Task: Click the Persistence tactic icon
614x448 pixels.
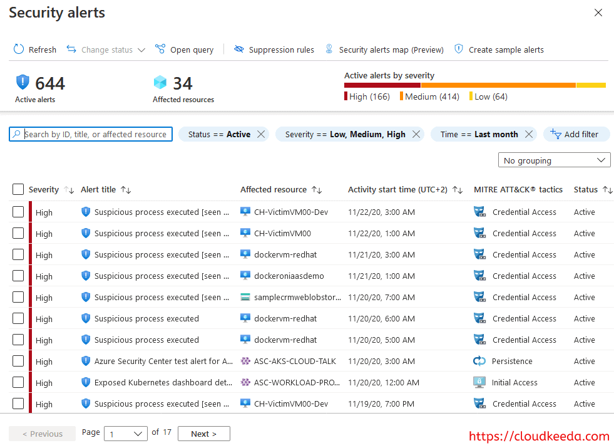Action: click(x=479, y=361)
